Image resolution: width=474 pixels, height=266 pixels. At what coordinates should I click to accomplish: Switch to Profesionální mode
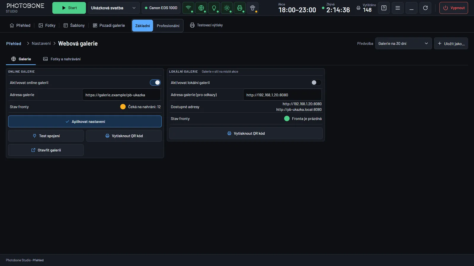point(168,26)
